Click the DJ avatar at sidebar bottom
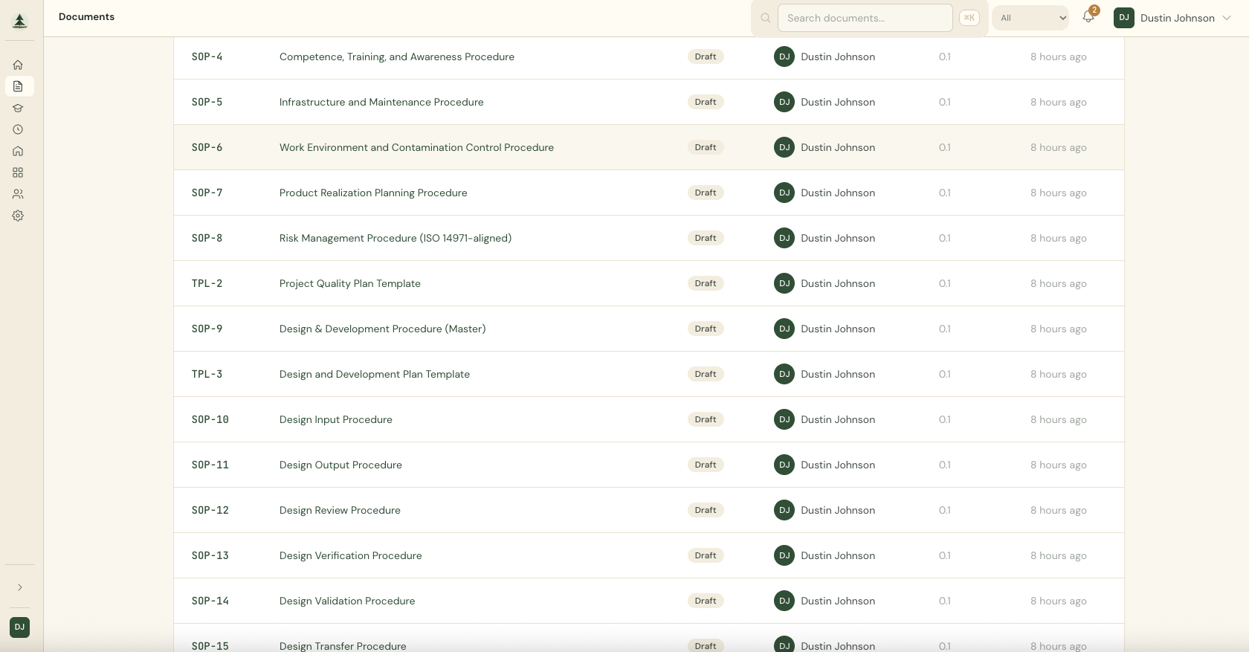 point(19,627)
